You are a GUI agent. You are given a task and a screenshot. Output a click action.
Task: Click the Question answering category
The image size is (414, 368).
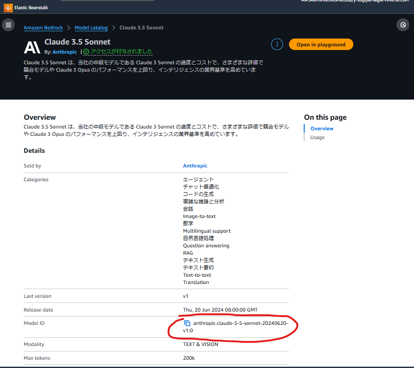(x=206, y=245)
